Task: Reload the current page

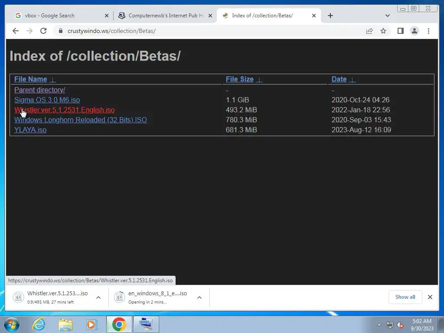Action: 43,31
